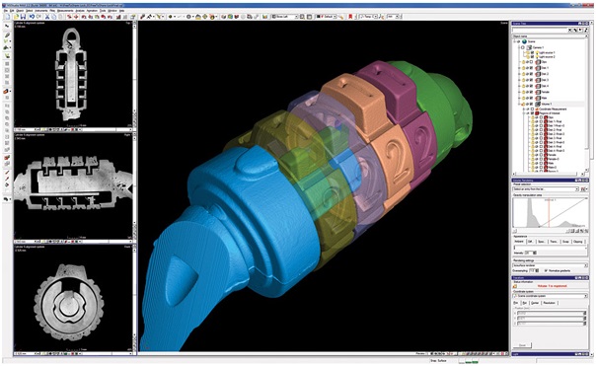
Task: Open the Scene coordinate system dropdown
Action: pyautogui.click(x=550, y=296)
